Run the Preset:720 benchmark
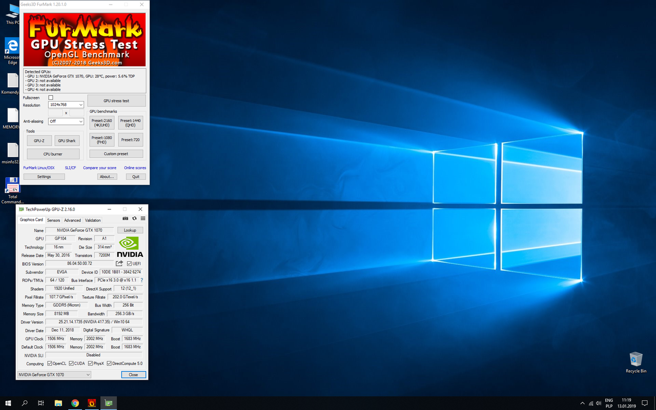The width and height of the screenshot is (656, 410). 130,140
